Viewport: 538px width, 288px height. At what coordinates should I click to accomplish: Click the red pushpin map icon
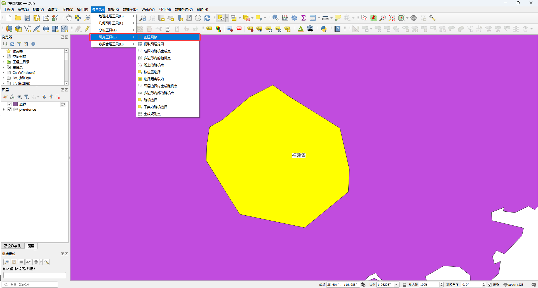[x=373, y=18]
